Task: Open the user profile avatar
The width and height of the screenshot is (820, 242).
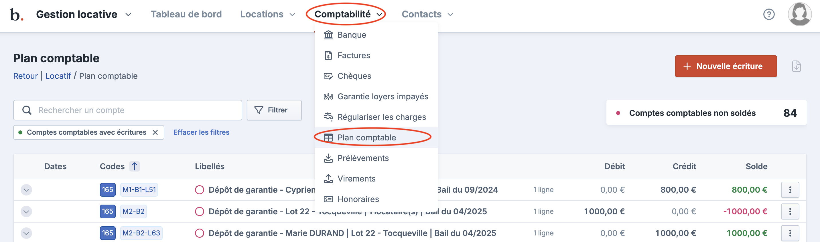Action: click(799, 14)
